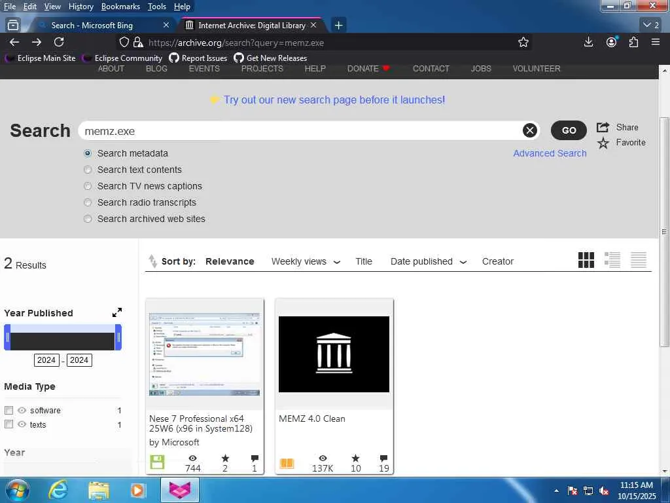Screen dimensions: 670x503
Task: Select the Search metadata radio button
Action: 88,153
